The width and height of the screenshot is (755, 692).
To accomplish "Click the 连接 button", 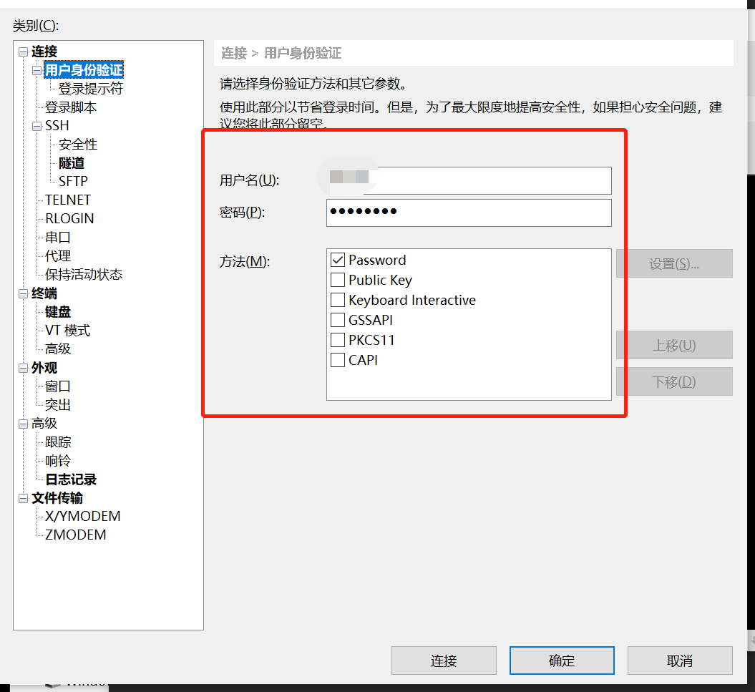I will (x=444, y=661).
